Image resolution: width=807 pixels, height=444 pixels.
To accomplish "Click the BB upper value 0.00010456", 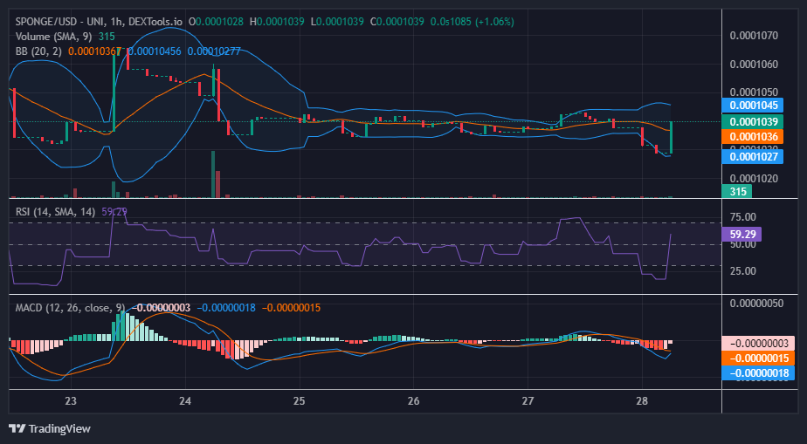I will [155, 51].
